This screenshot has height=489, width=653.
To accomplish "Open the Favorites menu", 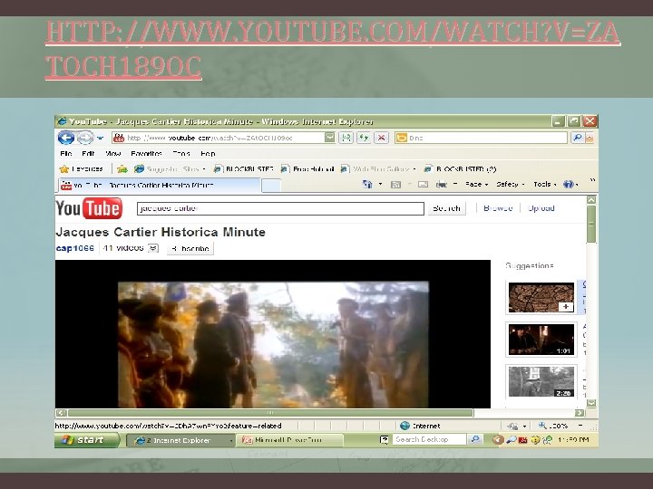I will pyautogui.click(x=146, y=153).
